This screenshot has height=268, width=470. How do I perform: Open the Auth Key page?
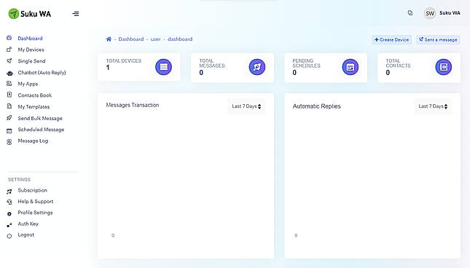28,224
